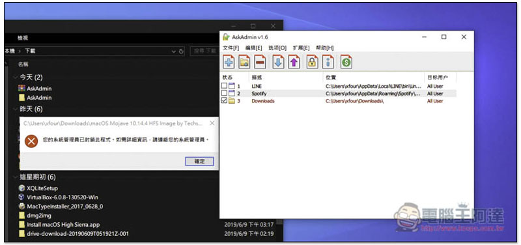
Task: Click the padlock password icon
Action: click(x=312, y=62)
